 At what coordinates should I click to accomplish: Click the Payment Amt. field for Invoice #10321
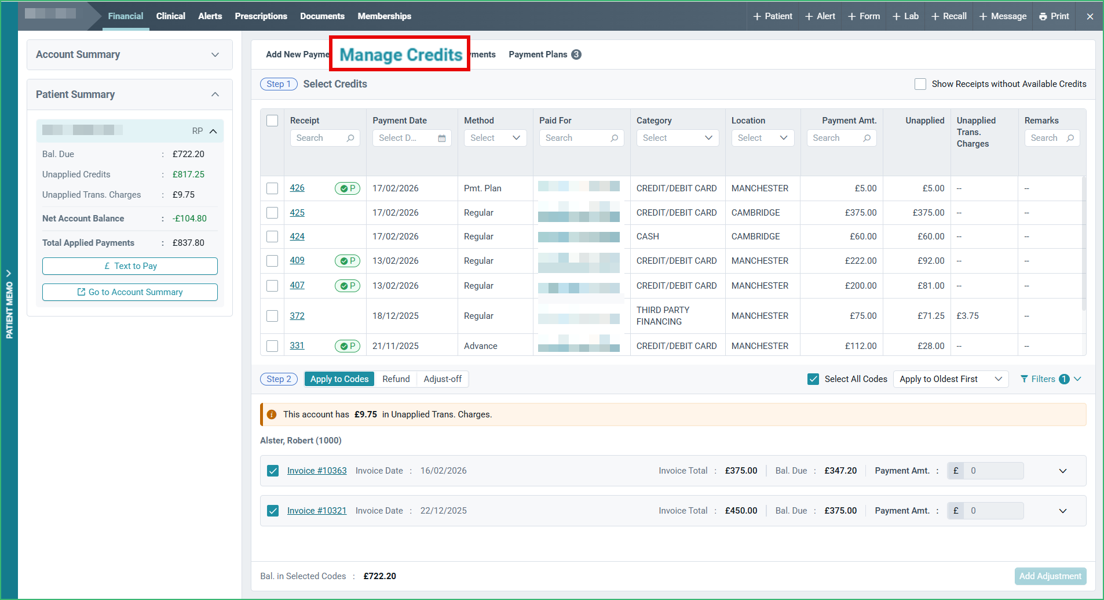993,511
